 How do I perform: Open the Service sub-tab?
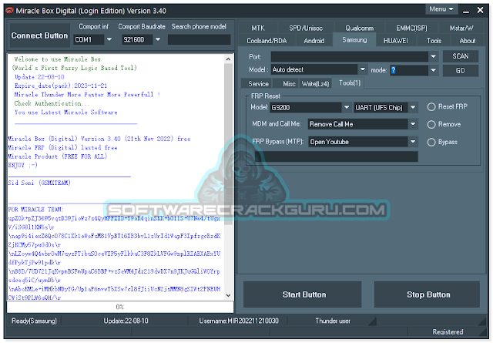click(x=258, y=84)
